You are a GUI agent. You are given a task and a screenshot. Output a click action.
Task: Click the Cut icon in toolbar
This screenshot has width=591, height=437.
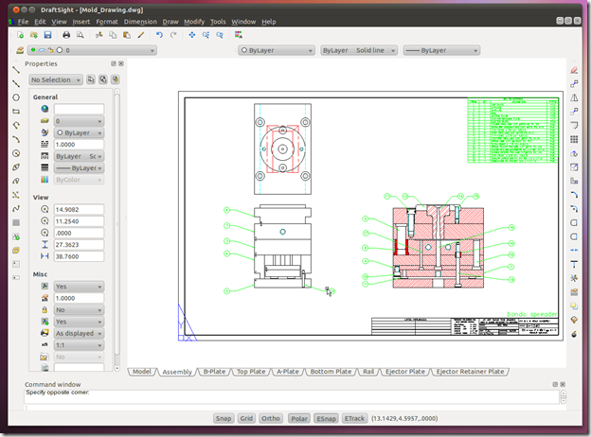pos(99,35)
